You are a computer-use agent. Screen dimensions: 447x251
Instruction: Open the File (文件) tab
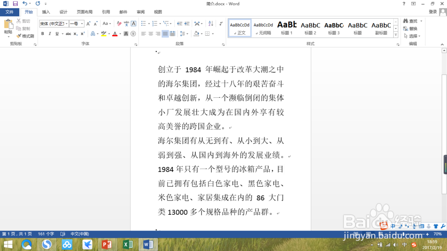(9, 12)
